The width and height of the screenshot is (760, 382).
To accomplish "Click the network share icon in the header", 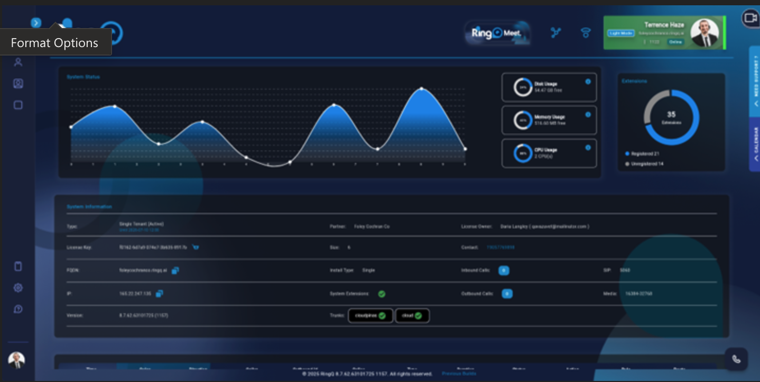I will [555, 32].
